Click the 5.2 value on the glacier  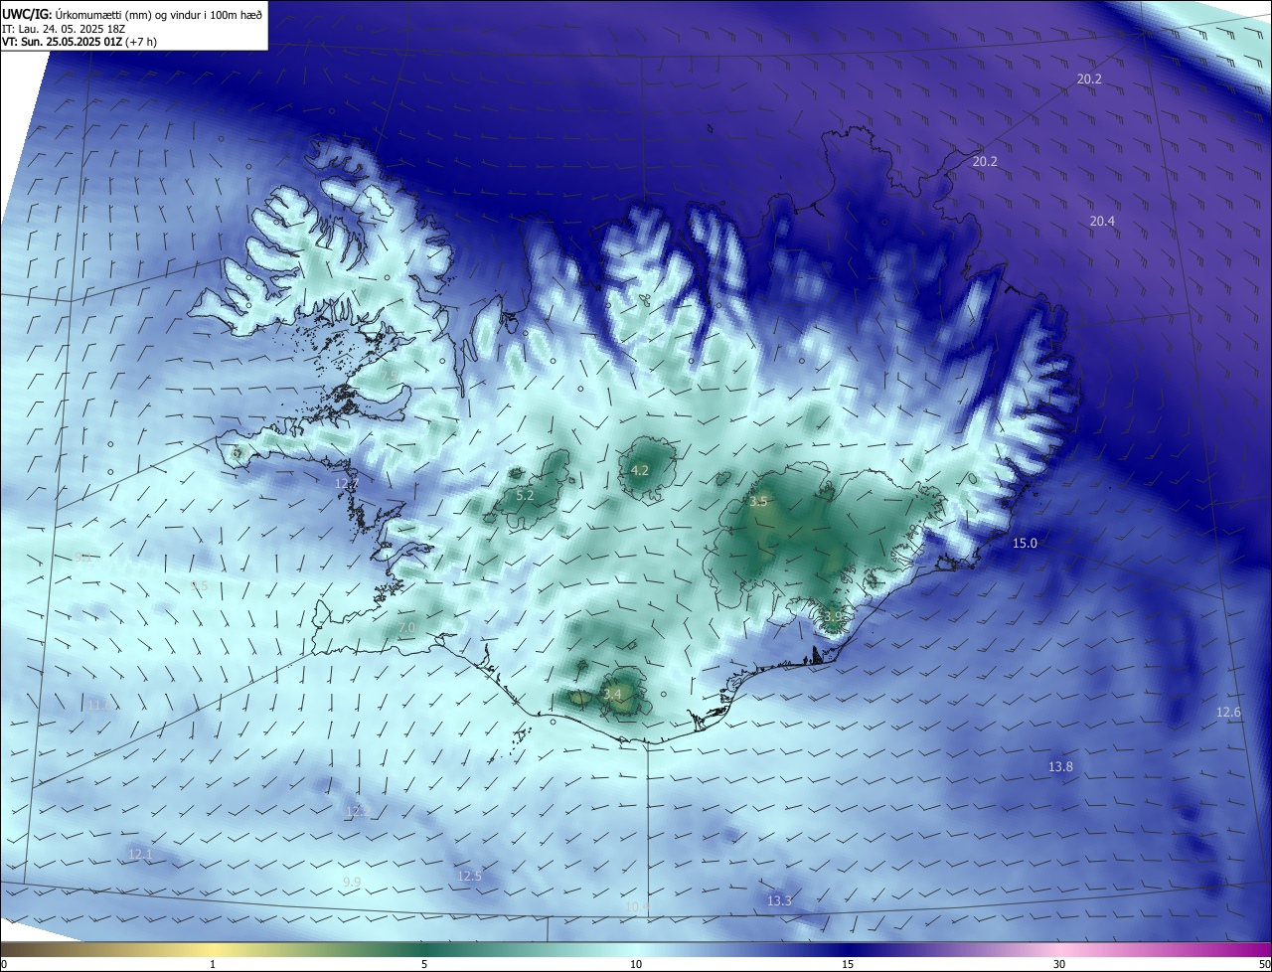(x=525, y=495)
